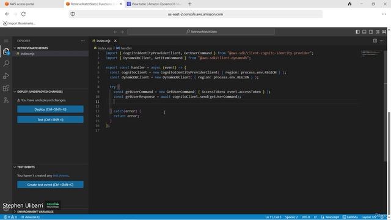
Task: Click the Deploy (Ctrl+Shift+U) button
Action: [50, 109]
